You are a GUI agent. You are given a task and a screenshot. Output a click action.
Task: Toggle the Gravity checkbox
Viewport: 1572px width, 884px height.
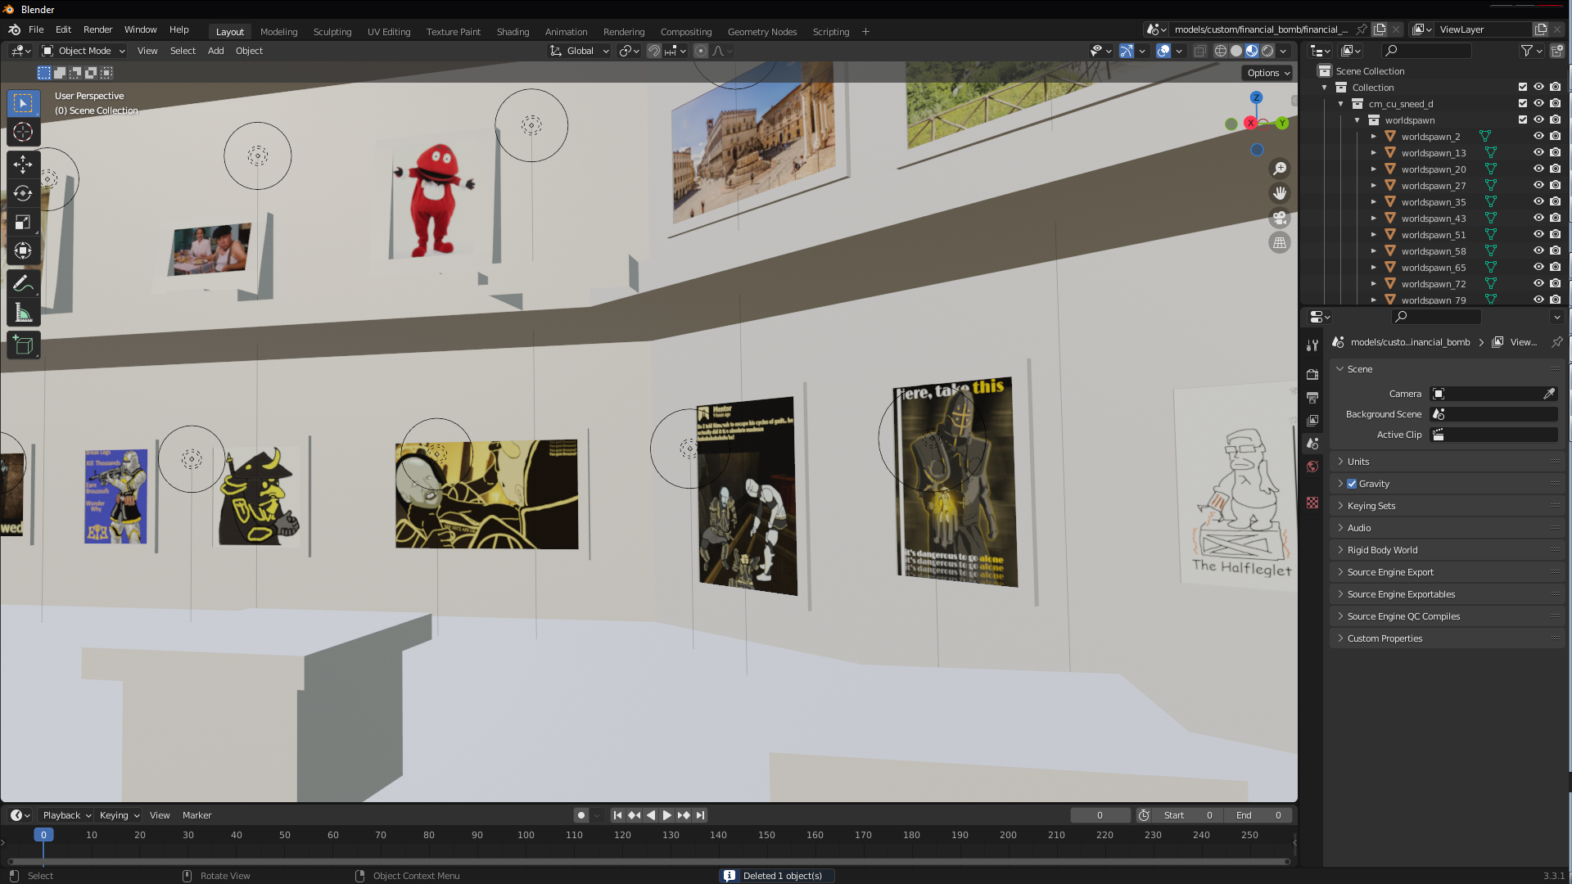[x=1352, y=484]
